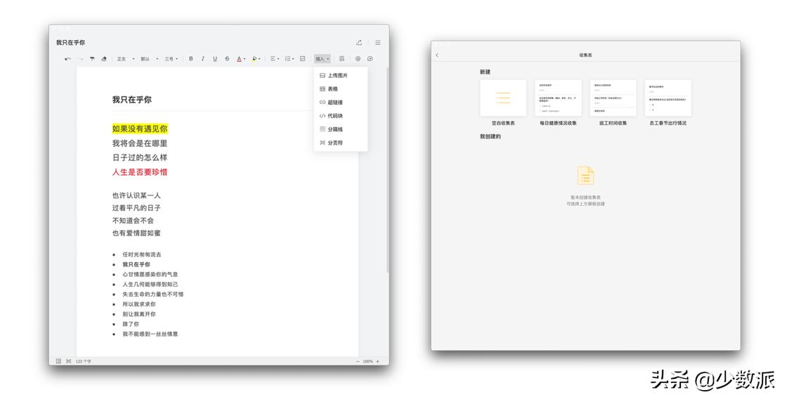Click bullet item 任时光匆匆流去

coord(142,254)
